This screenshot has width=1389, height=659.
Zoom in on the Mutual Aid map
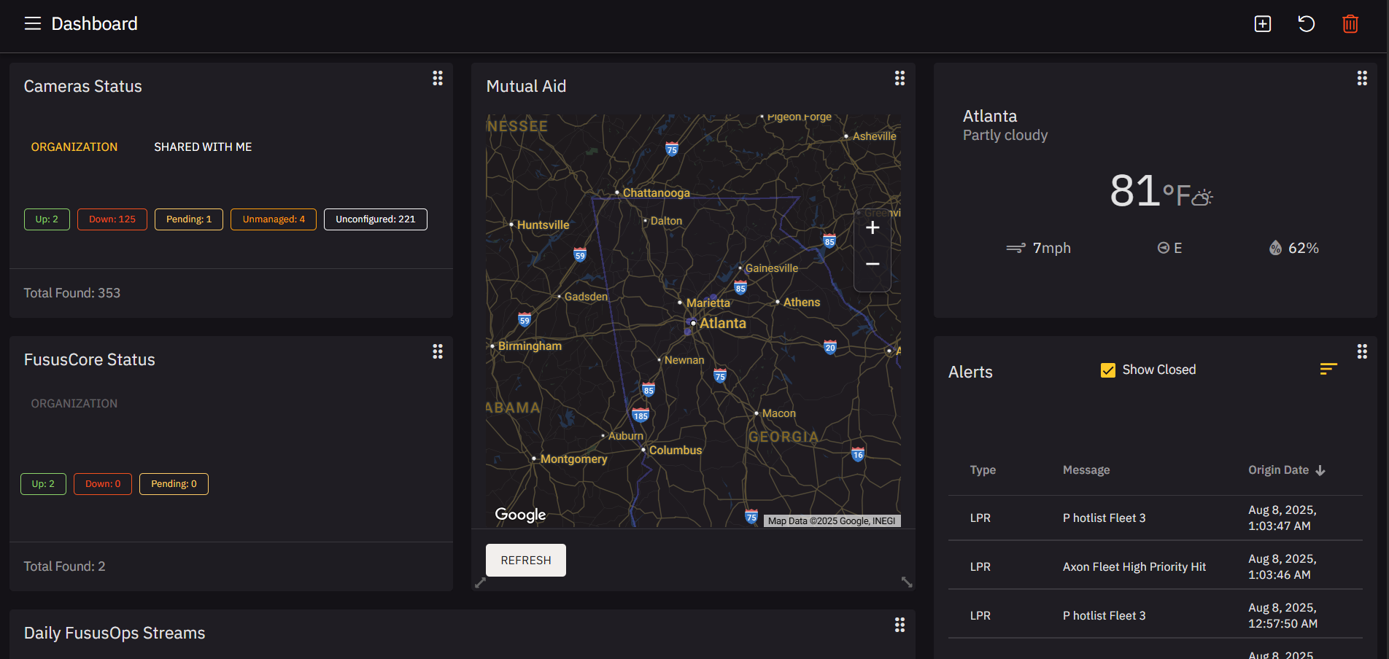pyautogui.click(x=873, y=227)
